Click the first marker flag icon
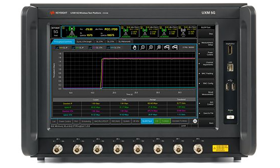The height and width of the screenshot is (168, 280). (x=167, y=47)
